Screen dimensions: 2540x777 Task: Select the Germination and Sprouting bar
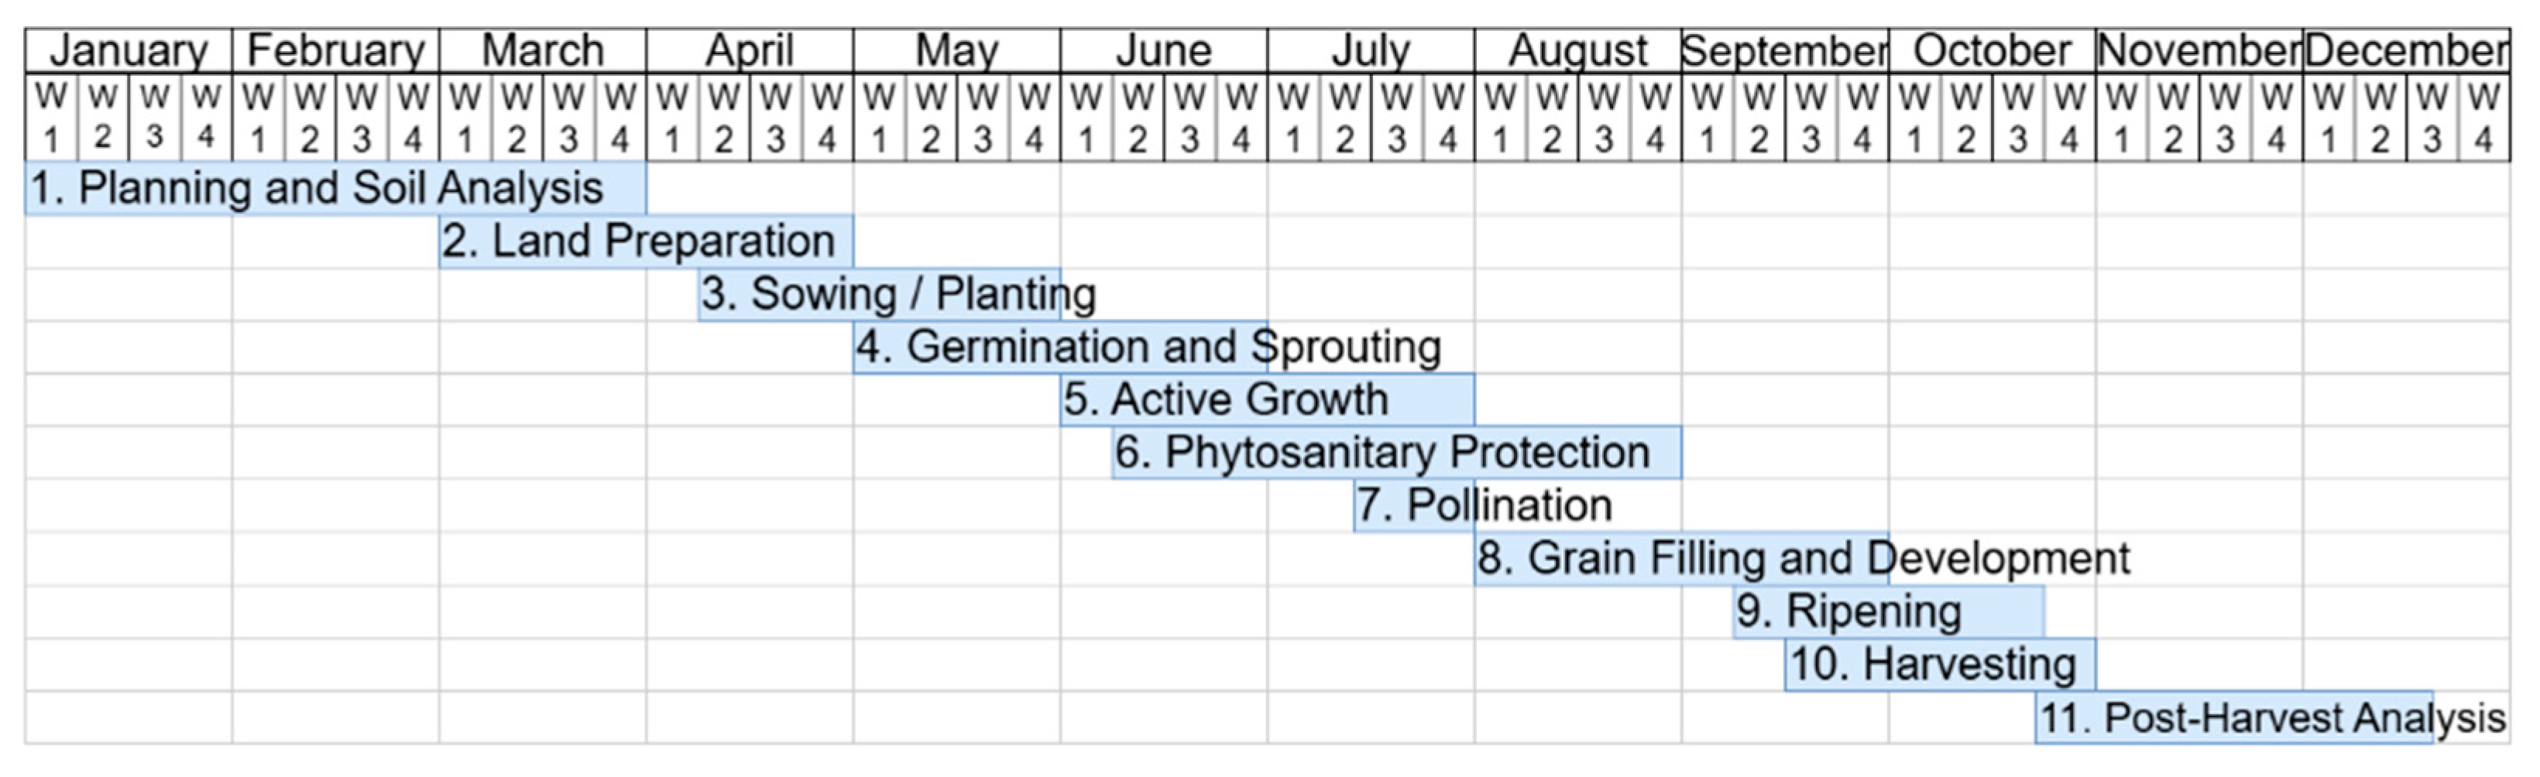point(1061,347)
